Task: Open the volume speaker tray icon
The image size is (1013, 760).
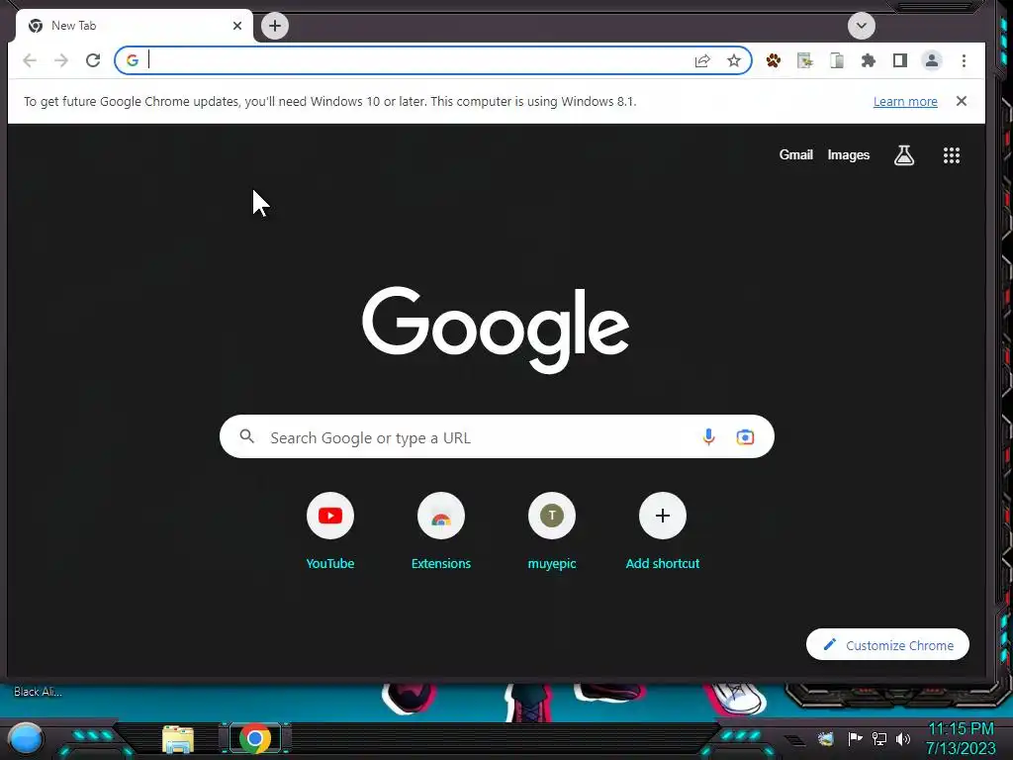Action: tap(903, 738)
